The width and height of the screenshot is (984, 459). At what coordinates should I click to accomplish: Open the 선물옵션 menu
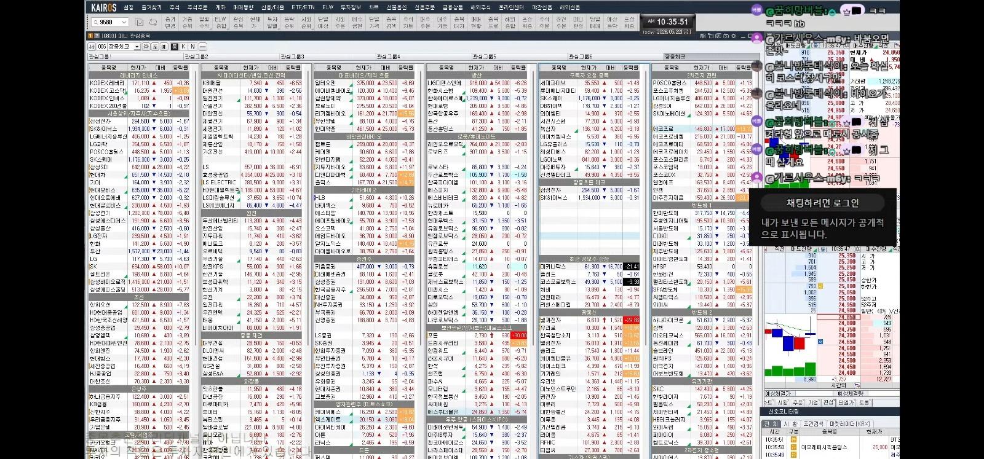pyautogui.click(x=397, y=7)
